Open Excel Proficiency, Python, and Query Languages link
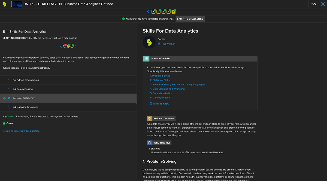Viewport: 327px width, 181px height. (x=177, y=84)
